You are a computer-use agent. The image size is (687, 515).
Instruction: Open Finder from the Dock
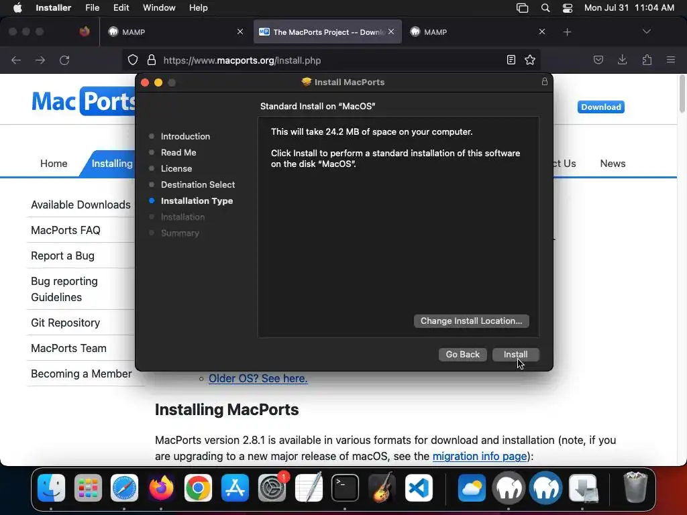click(51, 488)
